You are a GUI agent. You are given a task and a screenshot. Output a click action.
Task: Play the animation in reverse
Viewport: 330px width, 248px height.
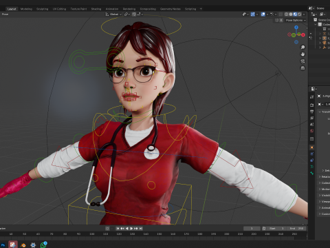pyautogui.click(x=127, y=229)
